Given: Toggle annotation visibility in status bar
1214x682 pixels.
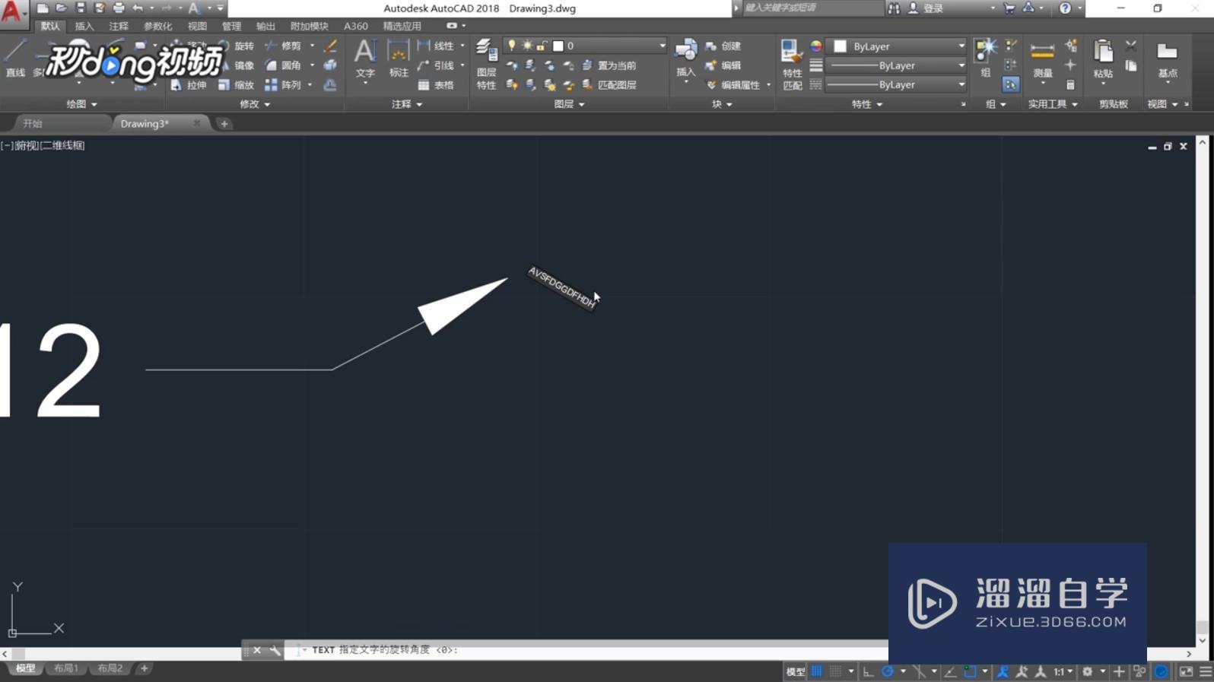Looking at the screenshot, I should click(x=1003, y=671).
